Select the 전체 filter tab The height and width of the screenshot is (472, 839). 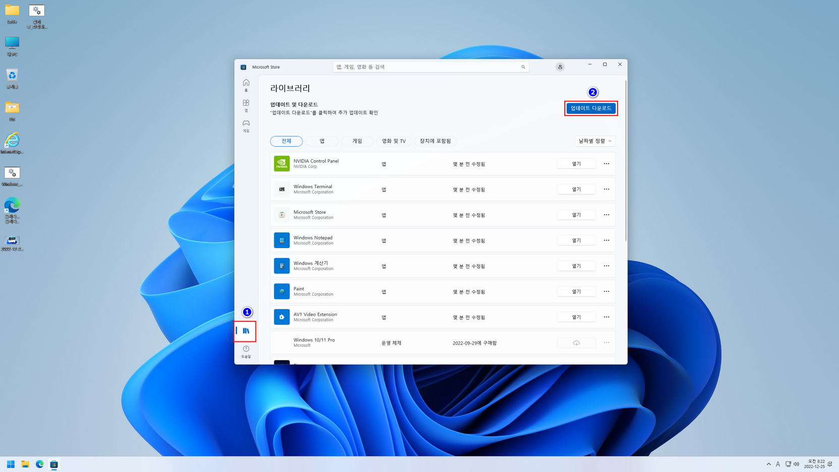pos(286,141)
